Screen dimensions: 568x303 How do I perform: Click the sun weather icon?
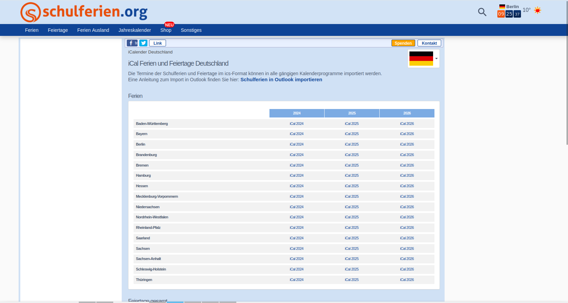[537, 10]
